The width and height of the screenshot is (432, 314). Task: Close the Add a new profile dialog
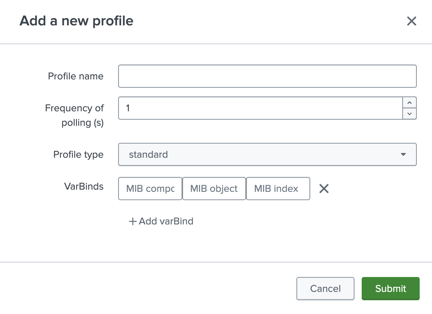click(411, 21)
